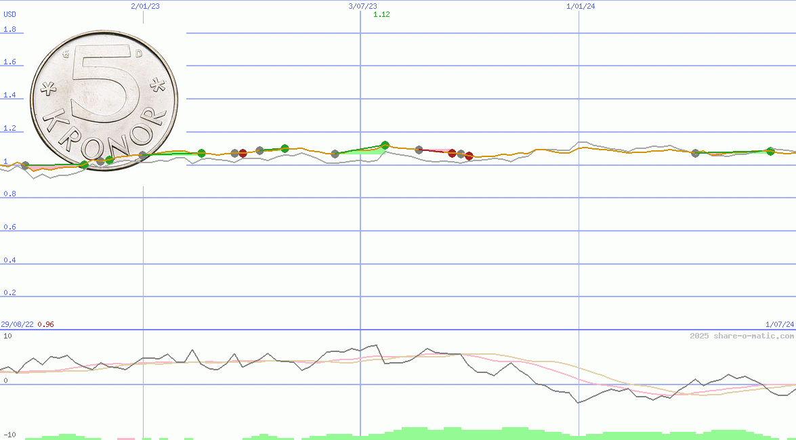The width and height of the screenshot is (796, 440).
Task: Click the USD currency label
Action: click(x=9, y=14)
